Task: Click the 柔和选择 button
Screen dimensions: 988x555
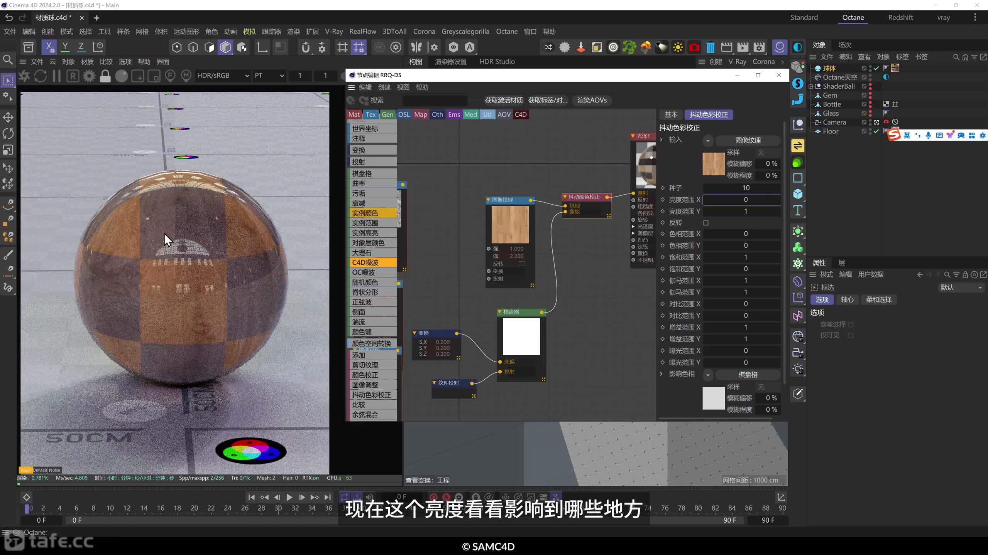Action: [879, 300]
